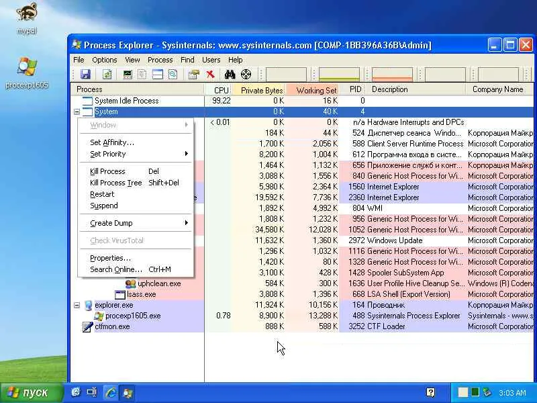This screenshot has width=537, height=403.
Task: Open the Process menu
Action: (x=160, y=60)
